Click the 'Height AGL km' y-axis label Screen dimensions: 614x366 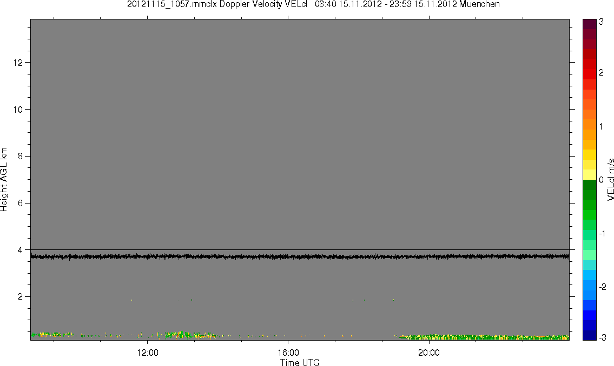point(4,179)
